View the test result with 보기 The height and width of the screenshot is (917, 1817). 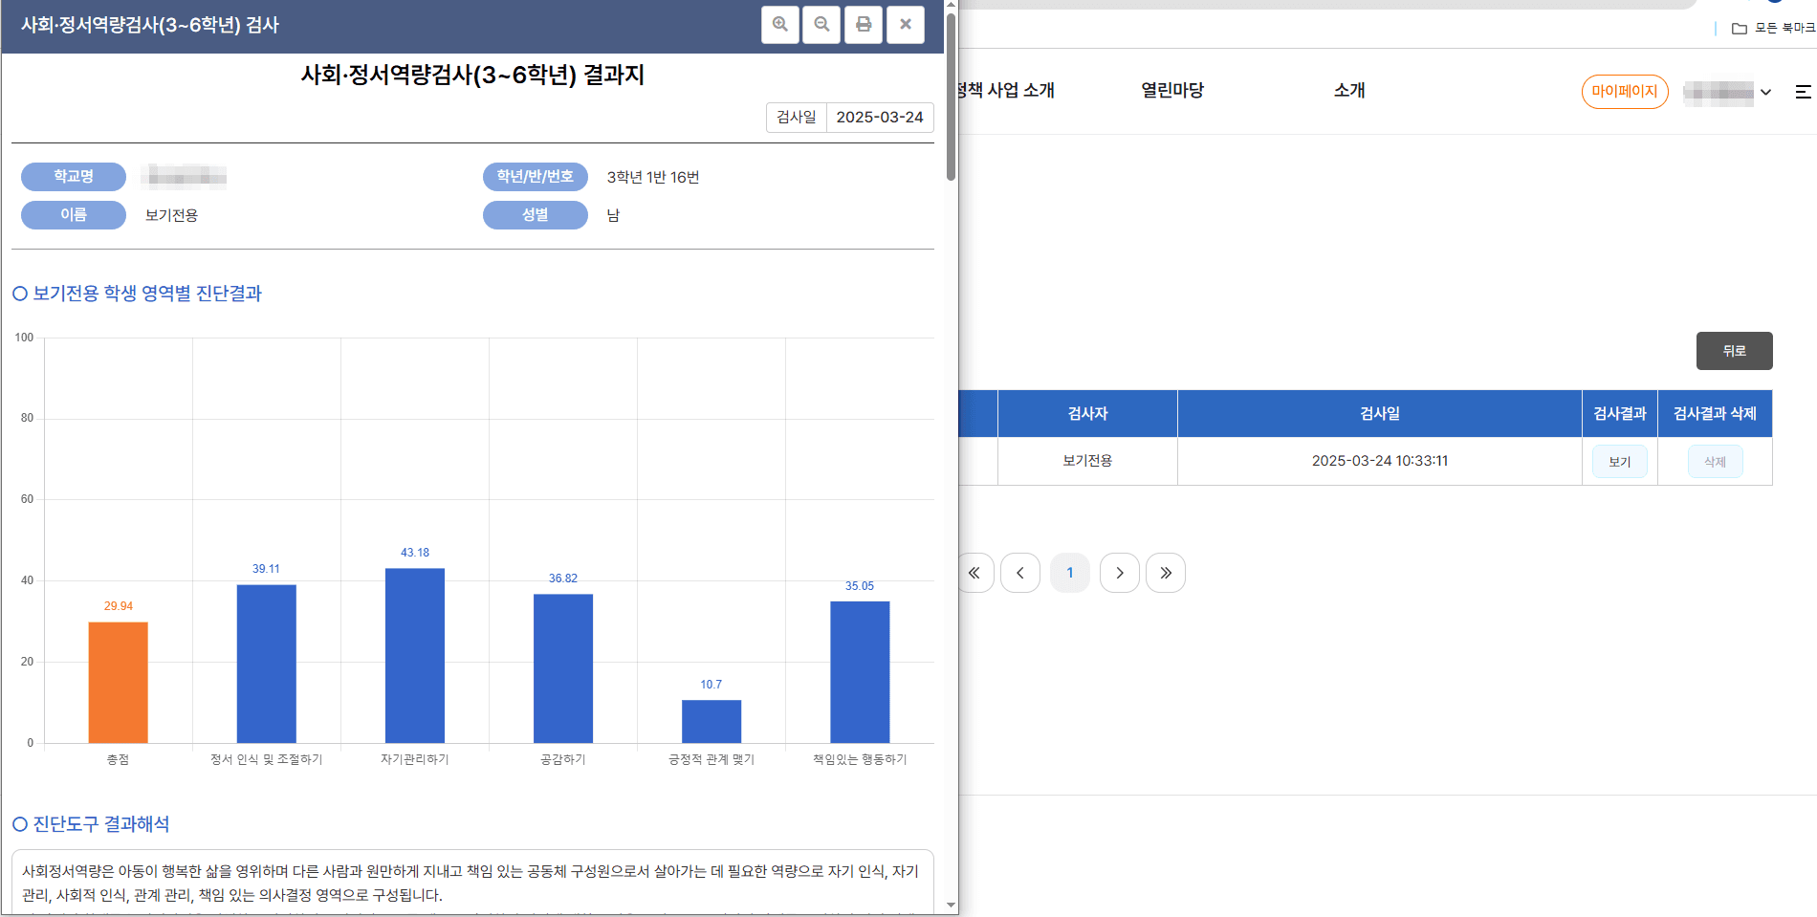1620,462
